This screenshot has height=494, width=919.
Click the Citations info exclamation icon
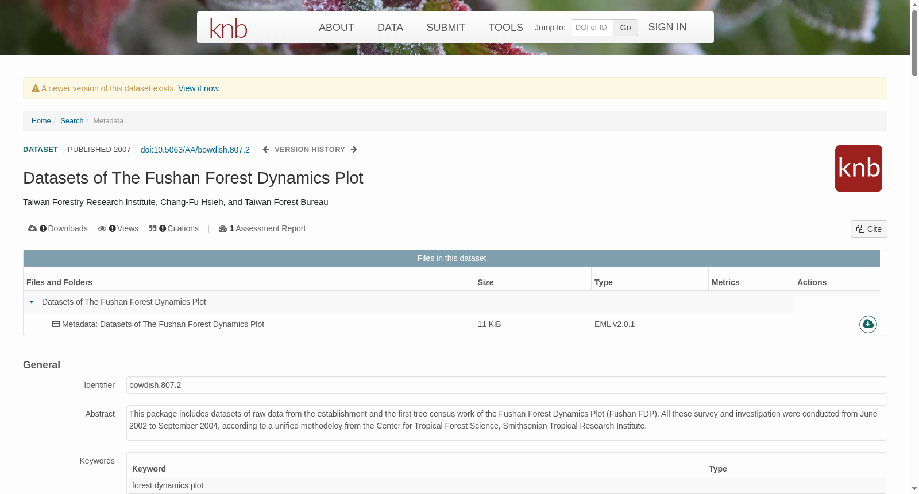(x=163, y=228)
